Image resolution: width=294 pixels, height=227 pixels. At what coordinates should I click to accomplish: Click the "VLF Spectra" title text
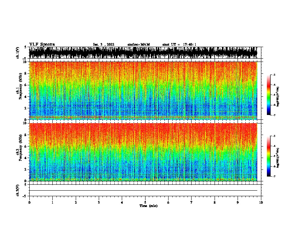coord(42,45)
